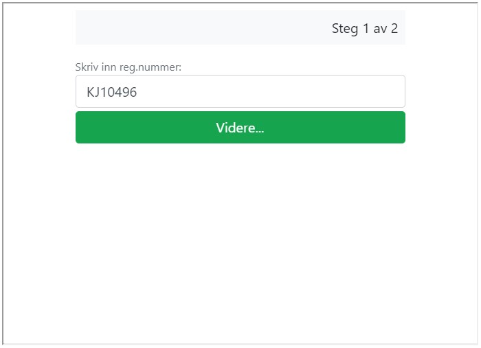Go forward using the Videre... button
The height and width of the screenshot is (348, 481).
[240, 128]
